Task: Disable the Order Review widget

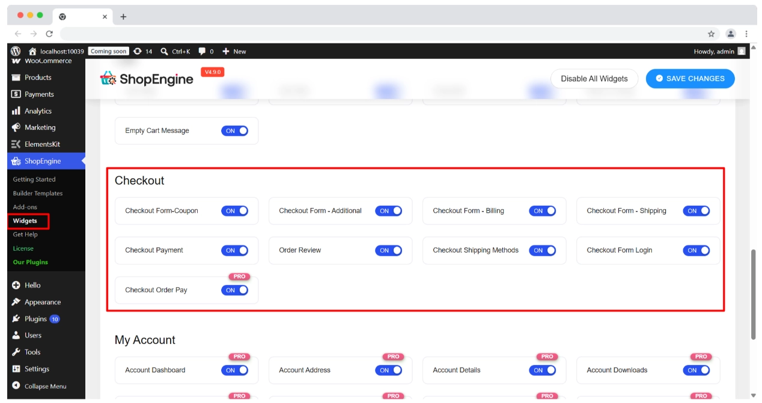Action: click(388, 250)
